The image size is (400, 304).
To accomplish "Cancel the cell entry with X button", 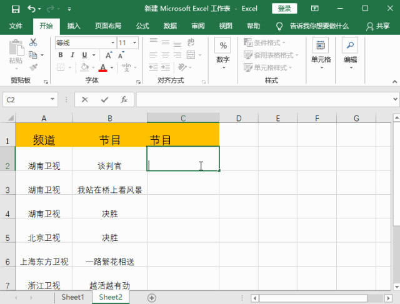I will [x=85, y=100].
